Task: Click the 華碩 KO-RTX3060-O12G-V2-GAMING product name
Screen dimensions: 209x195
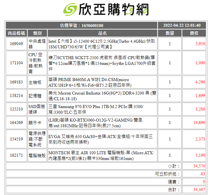Action: pyautogui.click(x=96, y=123)
